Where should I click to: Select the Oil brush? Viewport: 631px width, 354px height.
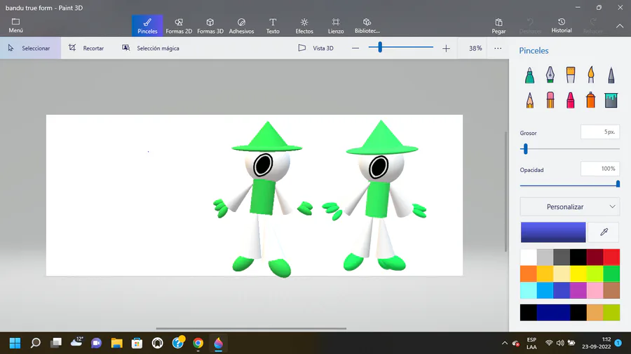pyautogui.click(x=571, y=75)
